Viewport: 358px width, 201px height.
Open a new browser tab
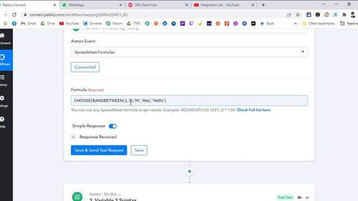(x=263, y=5)
